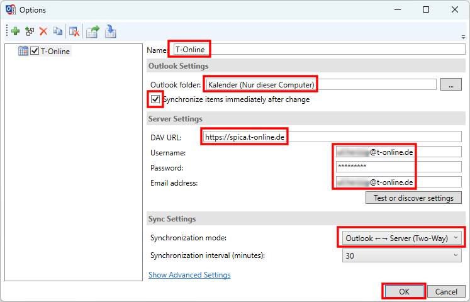470x302 pixels.
Task: Click the Username field
Action: click(399, 152)
